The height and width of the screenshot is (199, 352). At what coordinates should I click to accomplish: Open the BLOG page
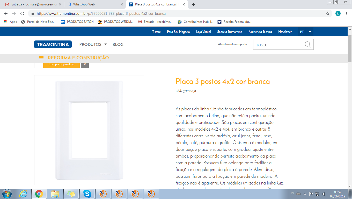[118, 44]
